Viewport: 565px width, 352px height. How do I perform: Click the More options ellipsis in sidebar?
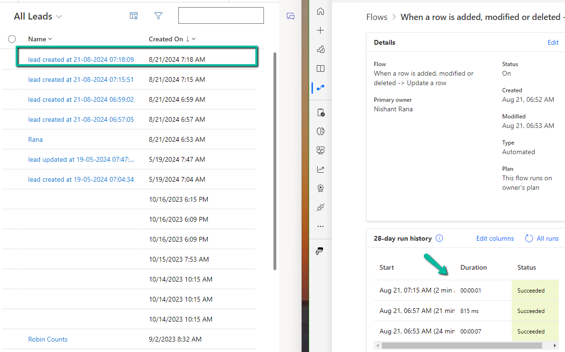click(x=321, y=226)
